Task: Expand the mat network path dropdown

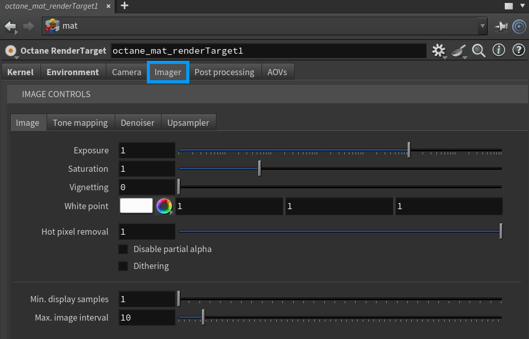Action: click(482, 26)
